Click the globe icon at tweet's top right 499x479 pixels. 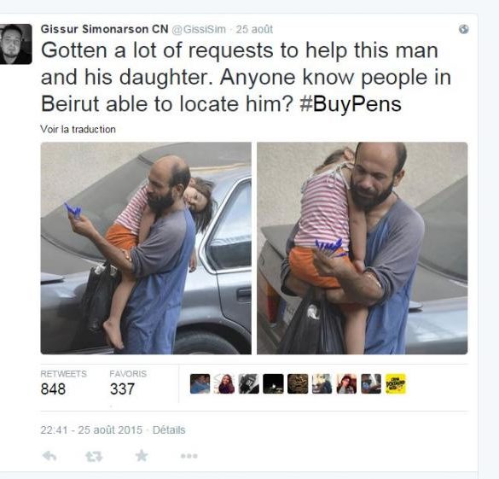click(464, 29)
